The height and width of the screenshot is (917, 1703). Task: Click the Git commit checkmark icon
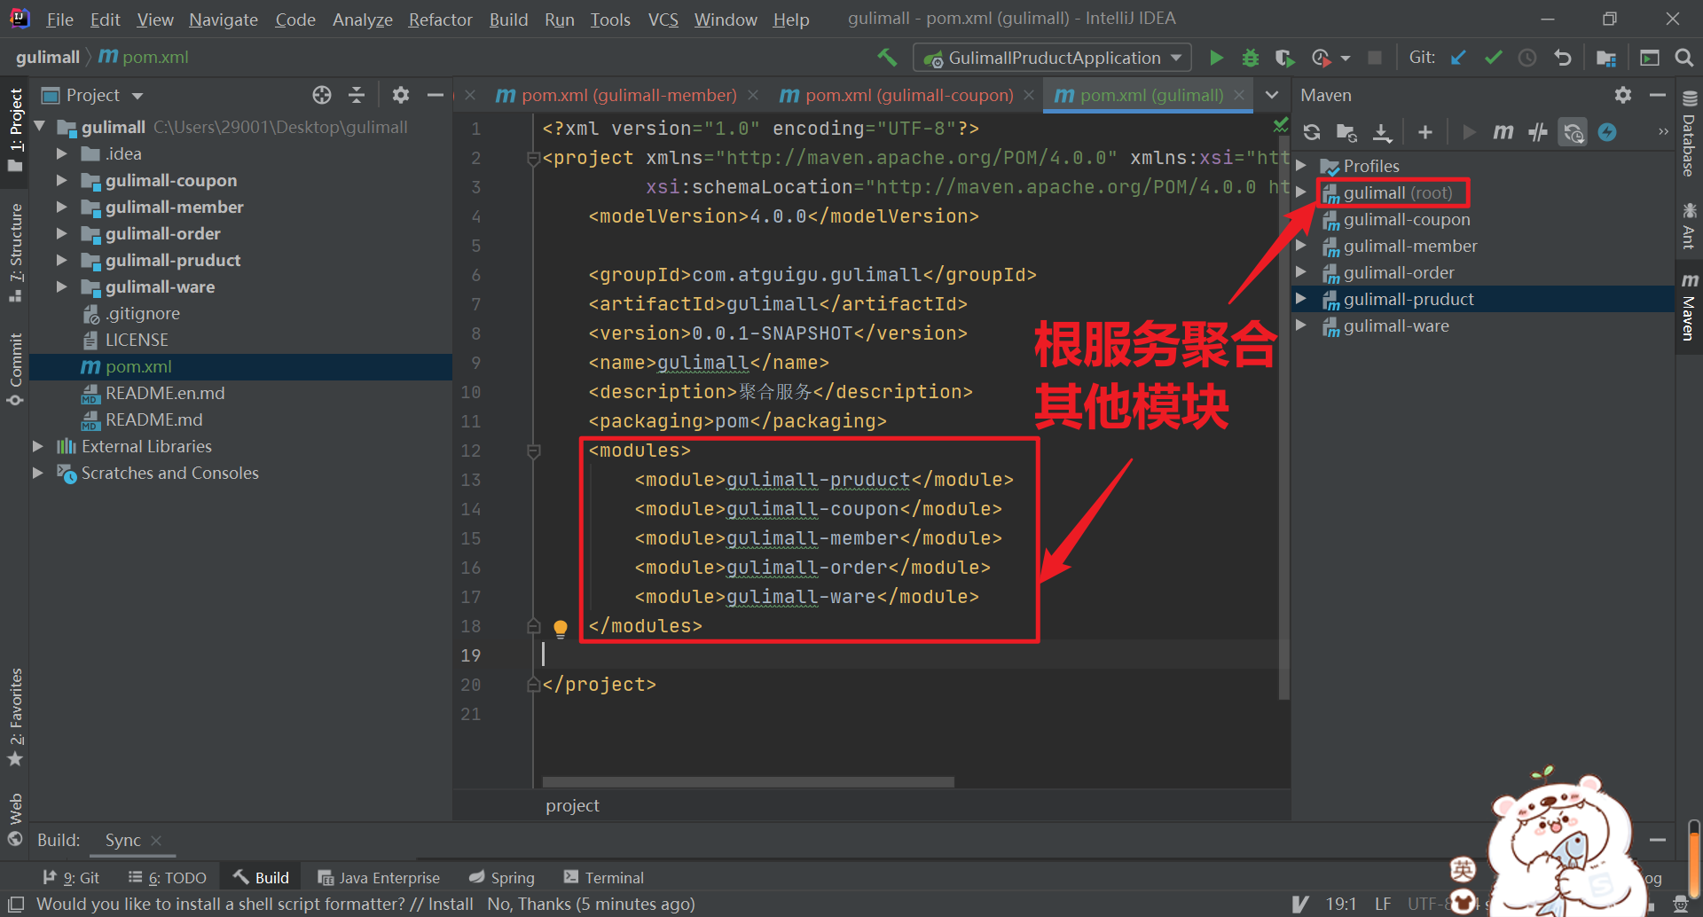pos(1493,58)
